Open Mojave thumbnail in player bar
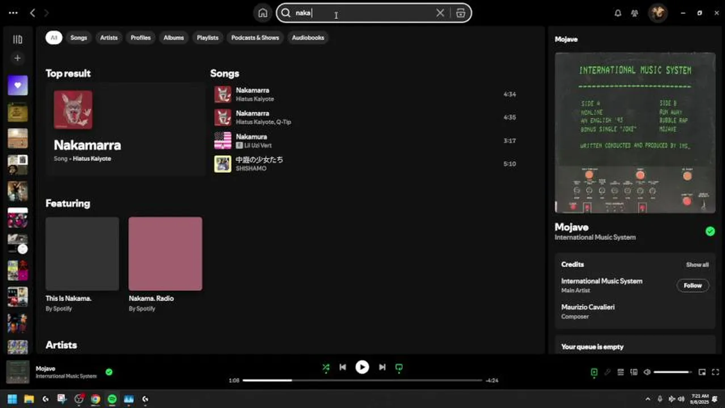 pos(18,372)
